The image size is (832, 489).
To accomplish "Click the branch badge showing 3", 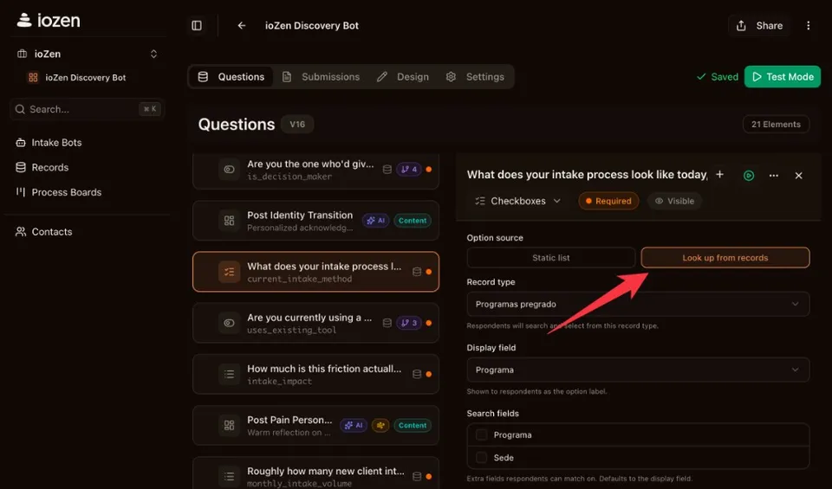I will pos(409,323).
